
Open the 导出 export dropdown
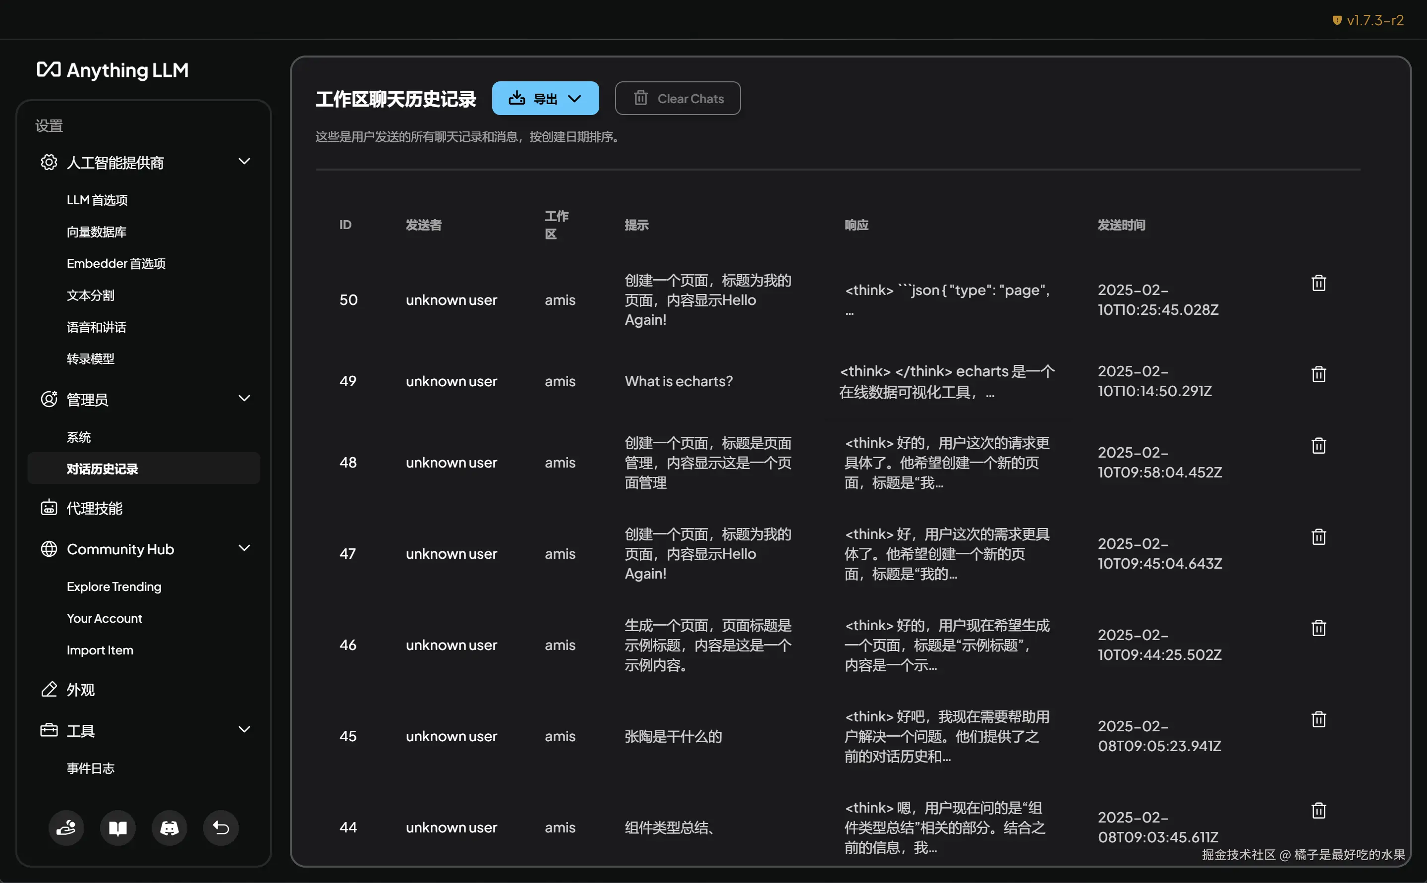pyautogui.click(x=545, y=98)
